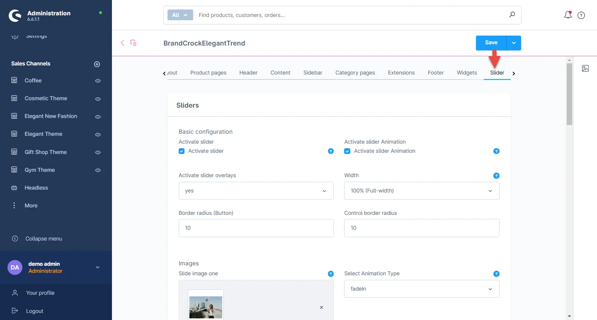
Task: Show help tooltip for Width field
Action: (496, 176)
